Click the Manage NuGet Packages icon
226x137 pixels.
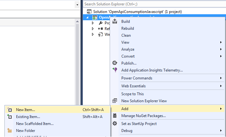tap(115, 116)
